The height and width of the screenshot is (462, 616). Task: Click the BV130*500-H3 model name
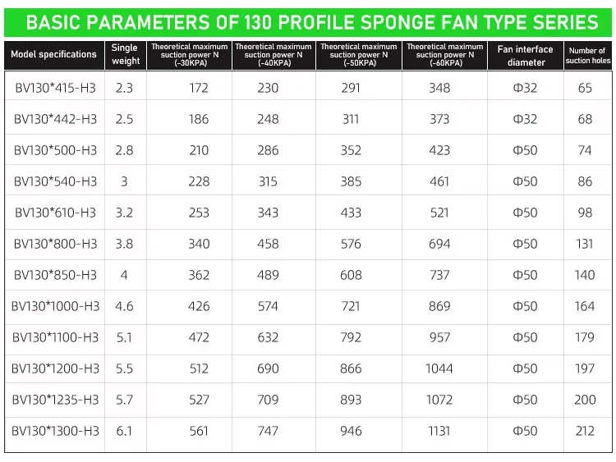55,150
